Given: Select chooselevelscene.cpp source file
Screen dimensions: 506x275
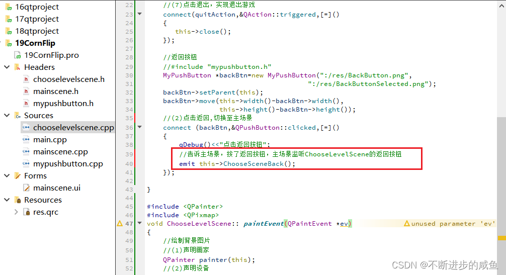Looking at the screenshot, I should click(73, 128).
